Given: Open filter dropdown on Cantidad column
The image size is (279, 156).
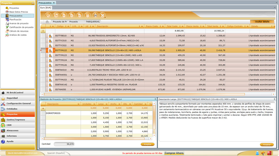Looking at the screenshot, I should coord(145,104).
